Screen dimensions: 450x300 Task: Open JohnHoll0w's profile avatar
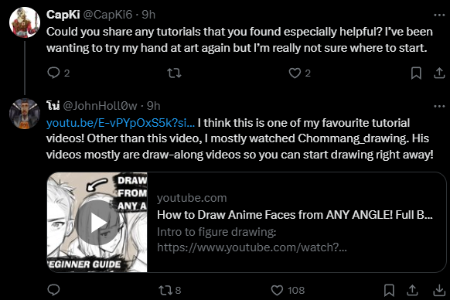(x=25, y=114)
